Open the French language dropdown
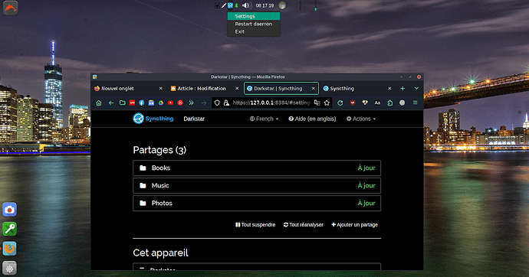The image size is (529, 277). (x=264, y=119)
